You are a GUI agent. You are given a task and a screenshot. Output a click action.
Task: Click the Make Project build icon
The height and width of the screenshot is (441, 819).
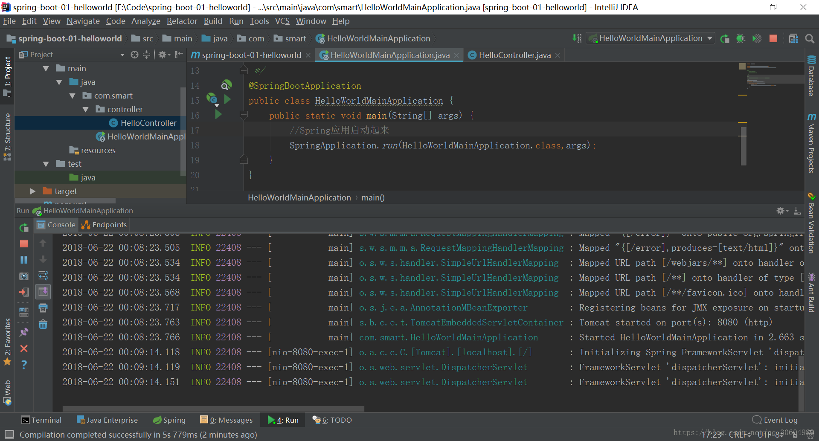(x=577, y=38)
